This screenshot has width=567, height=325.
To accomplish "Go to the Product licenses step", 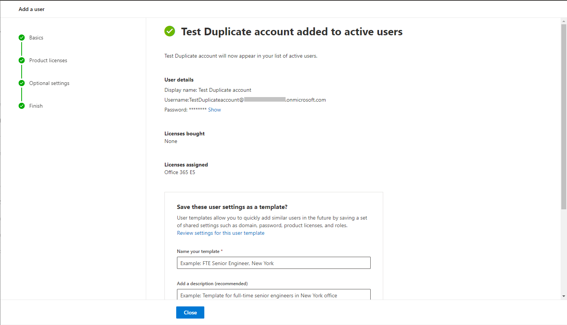I will click(48, 60).
